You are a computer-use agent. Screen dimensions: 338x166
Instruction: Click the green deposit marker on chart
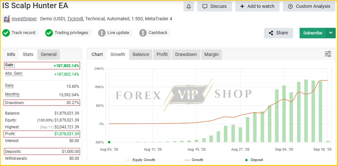109,142
